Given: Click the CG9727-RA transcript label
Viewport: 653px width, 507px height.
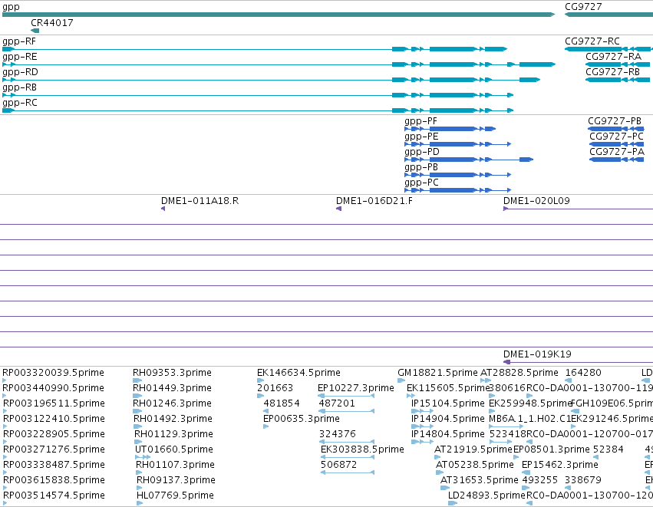Looking at the screenshot, I should click(x=613, y=57).
